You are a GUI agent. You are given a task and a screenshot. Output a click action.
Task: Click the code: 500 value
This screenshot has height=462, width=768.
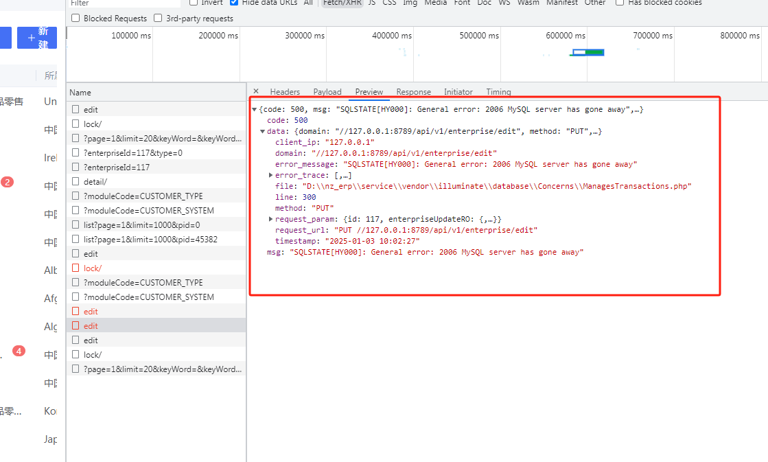click(301, 120)
